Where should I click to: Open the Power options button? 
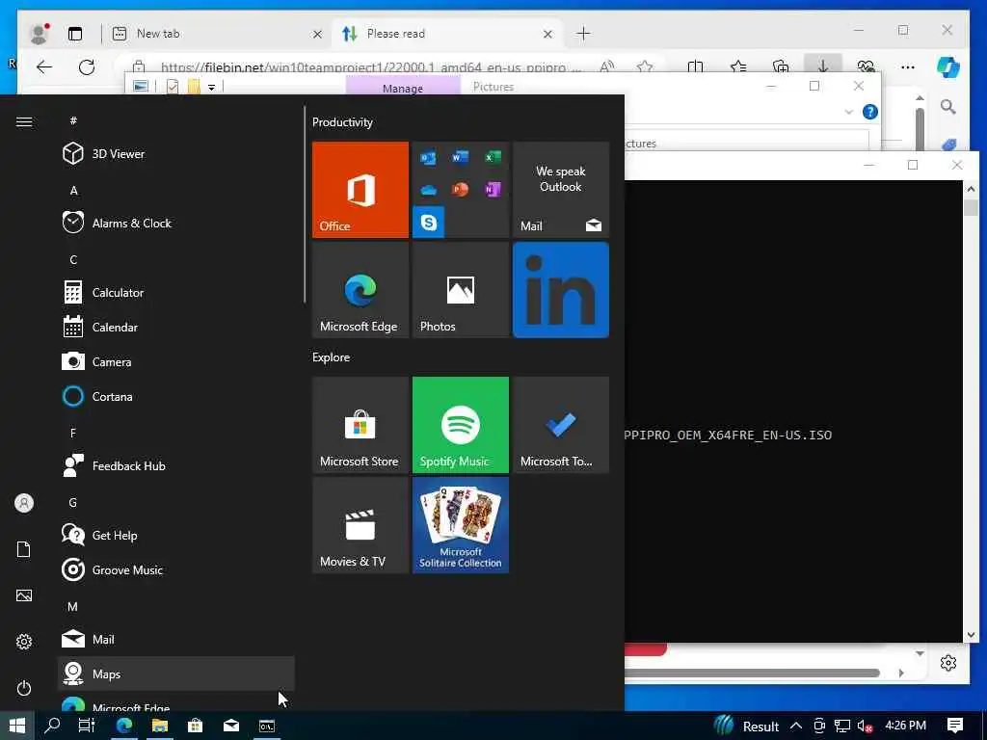click(24, 688)
